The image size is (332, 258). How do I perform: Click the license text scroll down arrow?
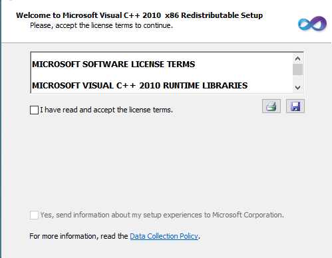pos(297,88)
